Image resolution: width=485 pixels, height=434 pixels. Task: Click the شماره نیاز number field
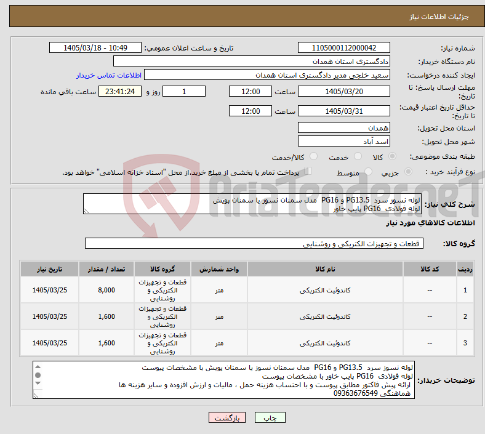[x=344, y=47]
